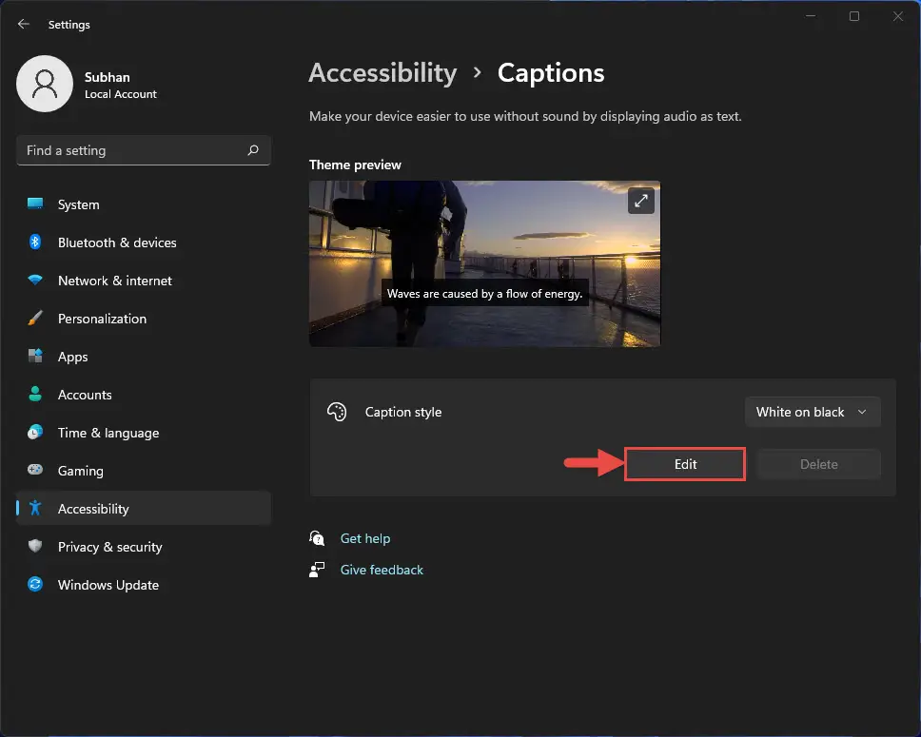Image resolution: width=921 pixels, height=737 pixels.
Task: Click the Accessibility figure icon
Action: tap(35, 508)
